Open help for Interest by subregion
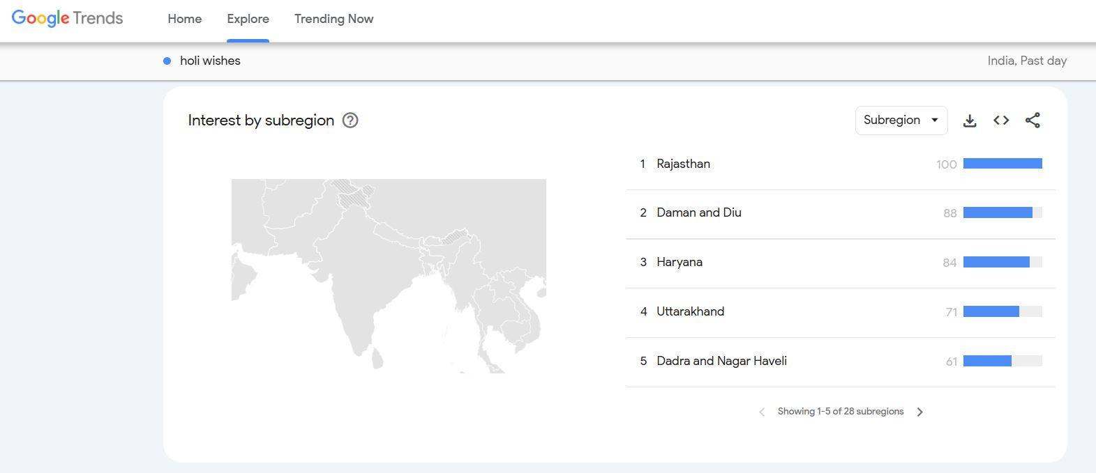Screen dimensions: 1096x473 (x=350, y=121)
